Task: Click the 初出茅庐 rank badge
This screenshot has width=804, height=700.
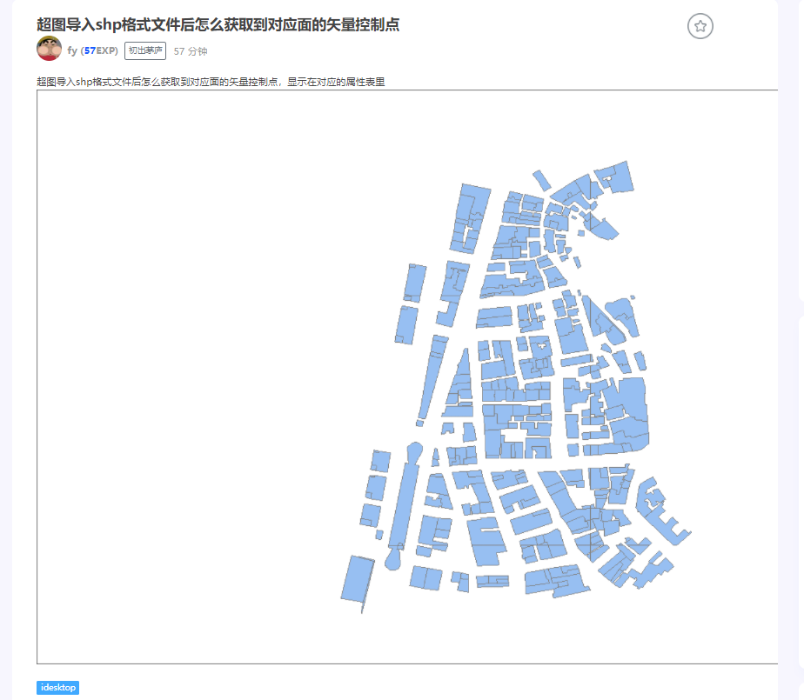Action: point(145,50)
